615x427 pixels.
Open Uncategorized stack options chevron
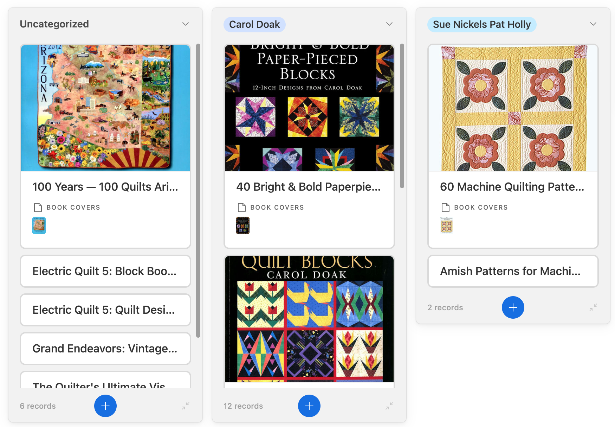[x=186, y=24]
